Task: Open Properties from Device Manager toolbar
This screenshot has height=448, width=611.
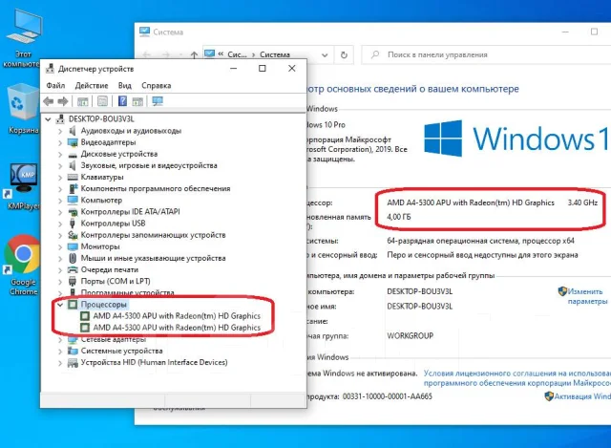Action: [102, 101]
